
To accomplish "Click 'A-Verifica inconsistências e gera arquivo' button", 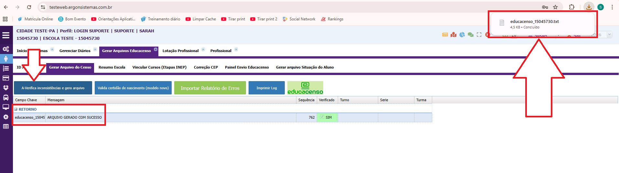I will point(53,88).
